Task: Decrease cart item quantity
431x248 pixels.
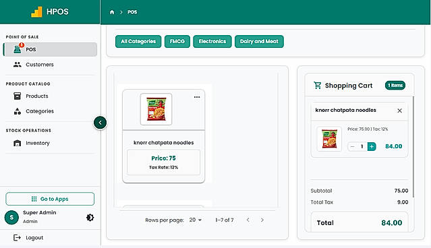Action: click(x=352, y=147)
